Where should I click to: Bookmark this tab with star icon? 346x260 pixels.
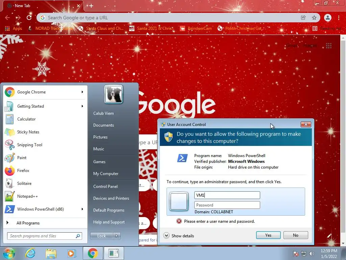coord(314,18)
